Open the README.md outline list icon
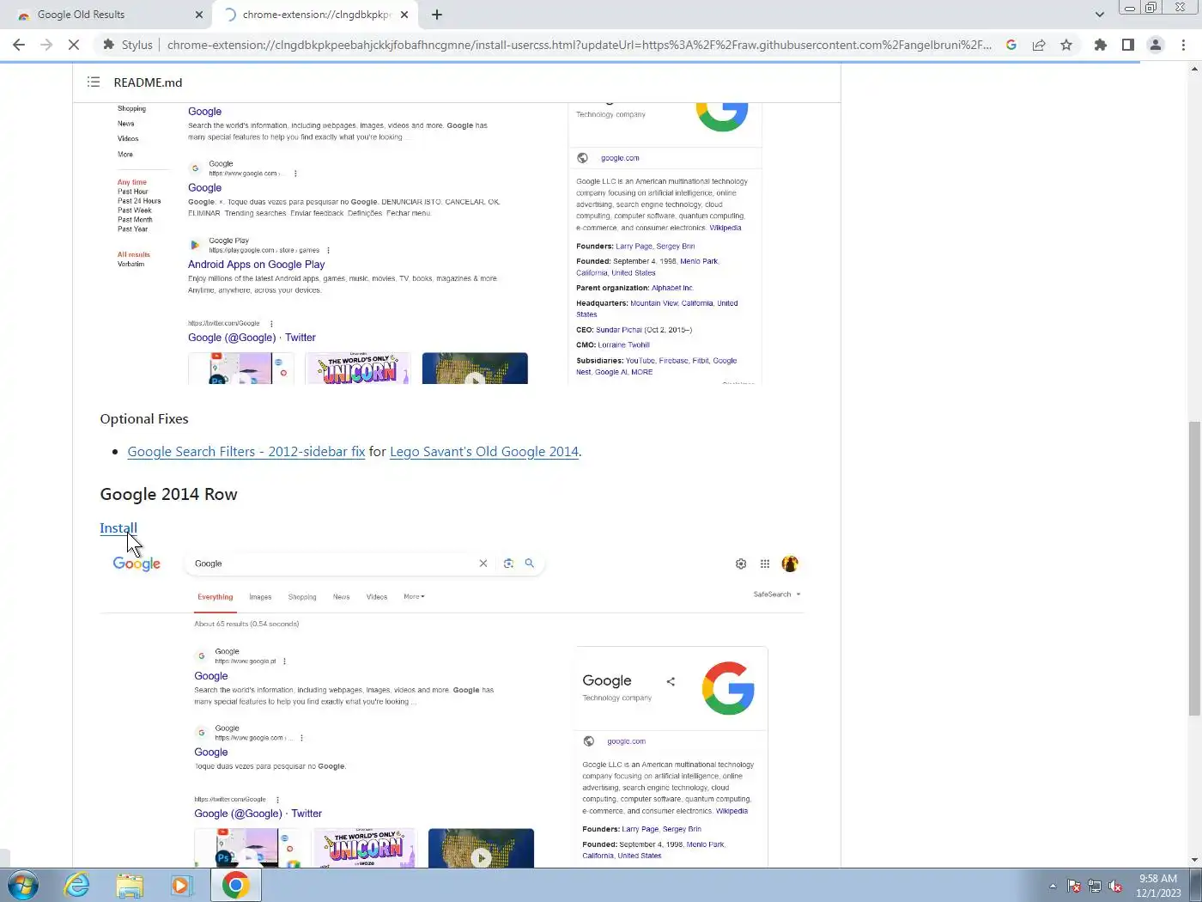1202x902 pixels. pos(94,82)
